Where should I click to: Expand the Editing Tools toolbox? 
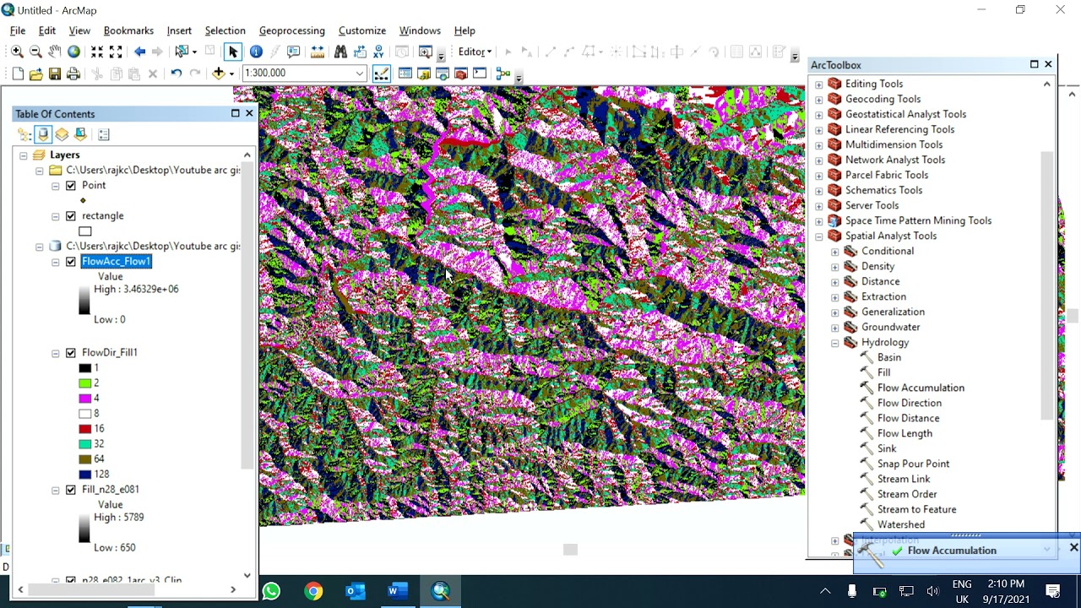click(818, 84)
